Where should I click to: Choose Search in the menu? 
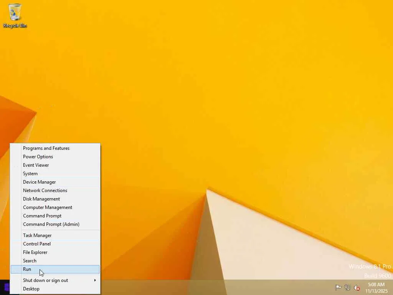pos(55,261)
